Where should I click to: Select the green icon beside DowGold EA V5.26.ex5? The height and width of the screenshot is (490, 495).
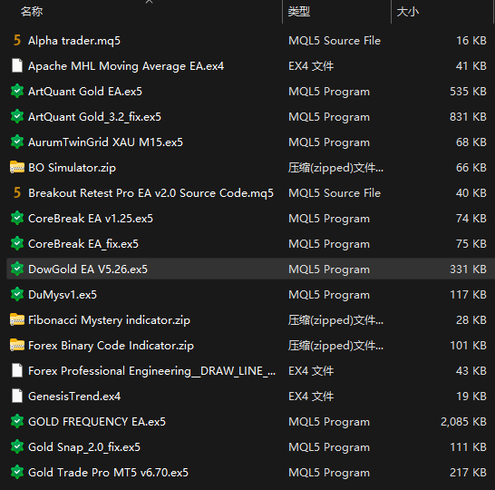[17, 269]
